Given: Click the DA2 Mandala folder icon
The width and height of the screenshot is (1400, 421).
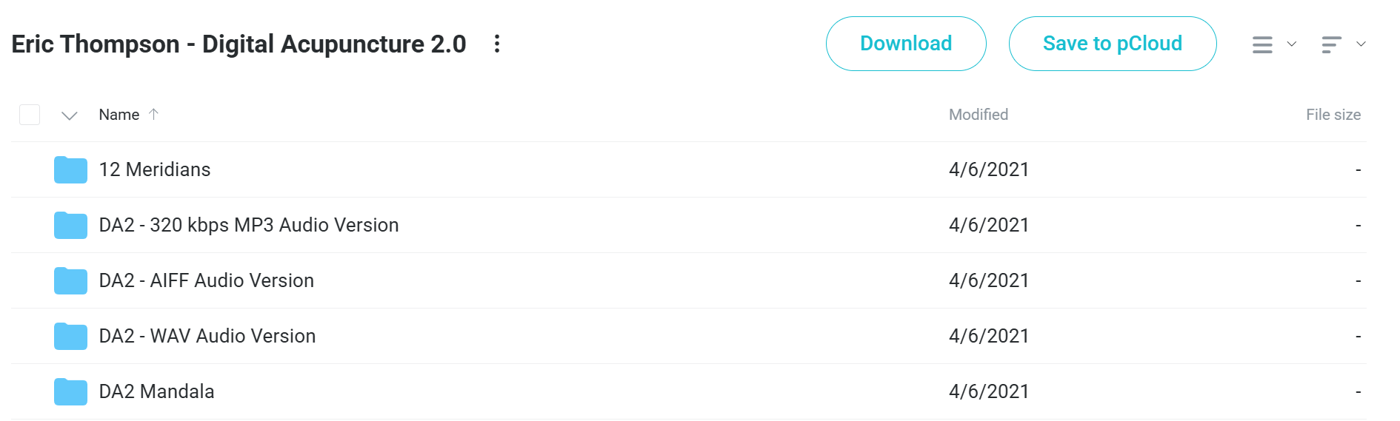Looking at the screenshot, I should point(70,391).
